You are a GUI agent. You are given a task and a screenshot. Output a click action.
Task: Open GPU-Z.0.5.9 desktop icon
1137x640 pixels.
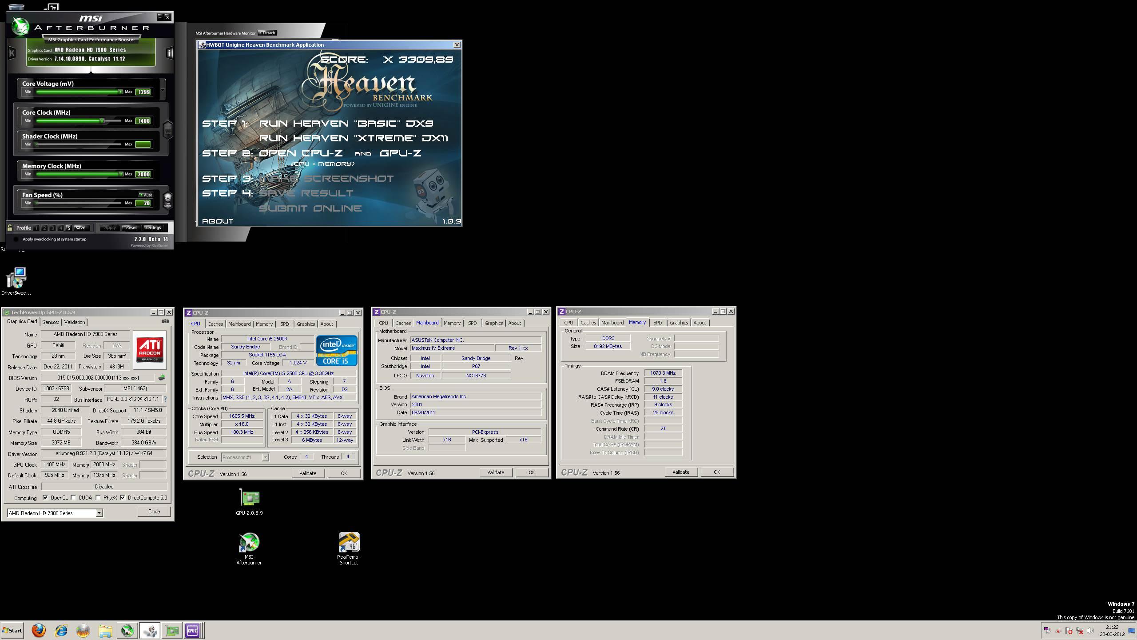coord(249,502)
